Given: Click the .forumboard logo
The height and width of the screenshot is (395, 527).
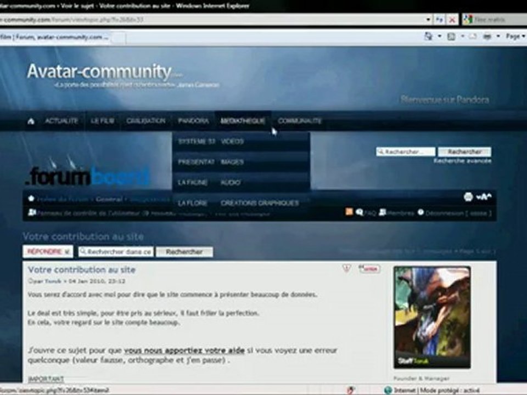Looking at the screenshot, I should point(87,177).
